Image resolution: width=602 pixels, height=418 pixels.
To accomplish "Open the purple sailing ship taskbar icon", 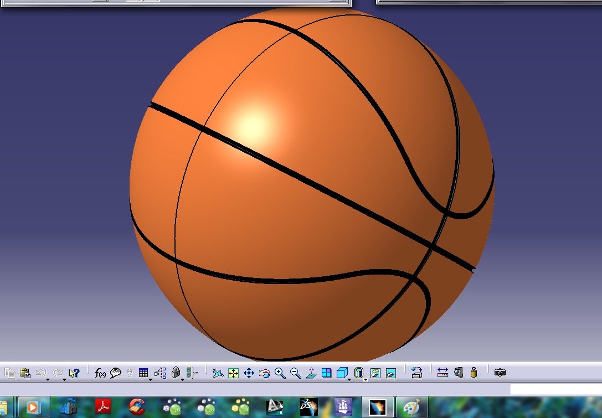I will click(343, 407).
